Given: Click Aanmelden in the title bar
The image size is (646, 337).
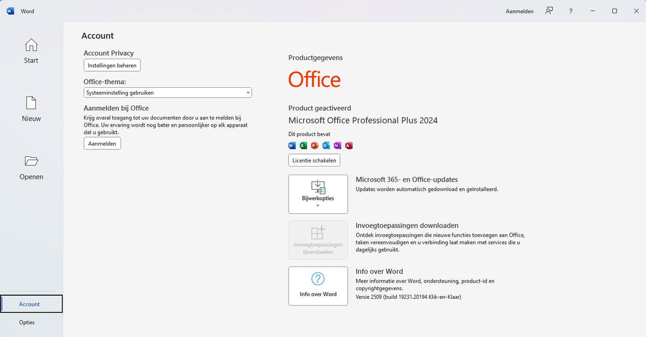Looking at the screenshot, I should pyautogui.click(x=519, y=11).
